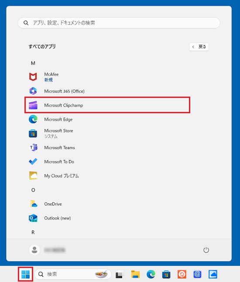Open Microsoft To Do checkmark icon
The image size is (240, 282).
[x=33, y=161]
